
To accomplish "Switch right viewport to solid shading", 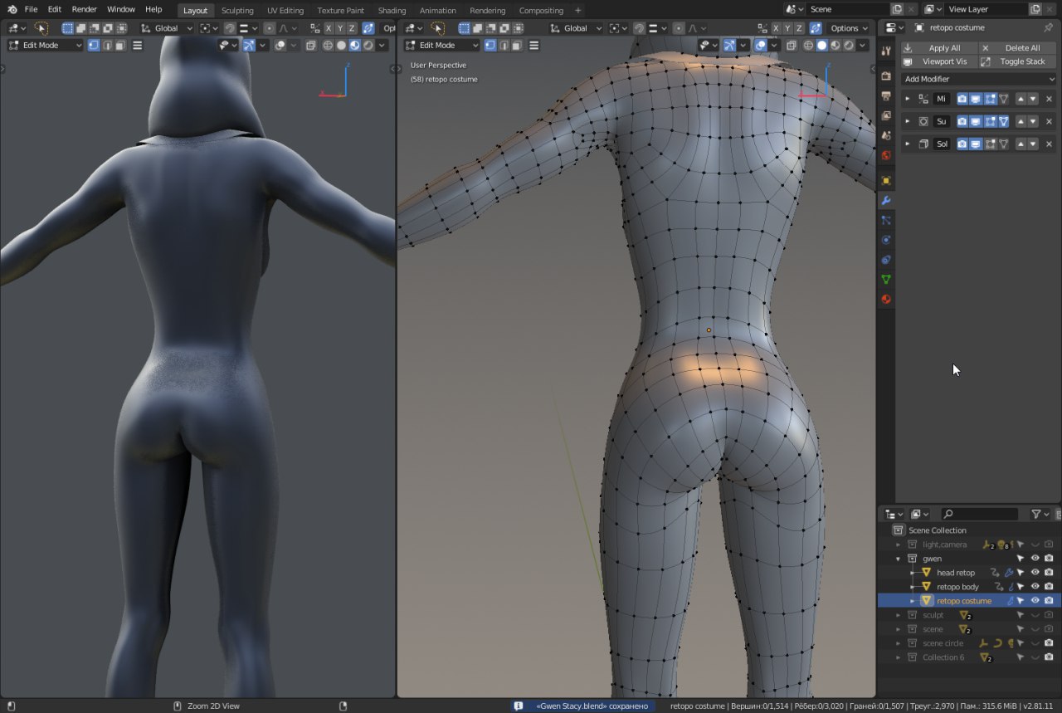I will tap(822, 46).
